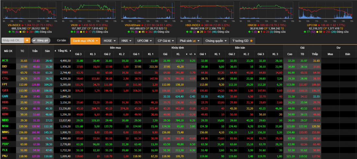Select the GAS ticker symbol

pos(5,90)
